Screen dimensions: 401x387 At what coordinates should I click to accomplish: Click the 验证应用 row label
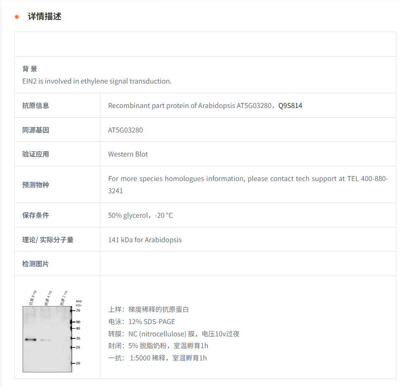[36, 154]
